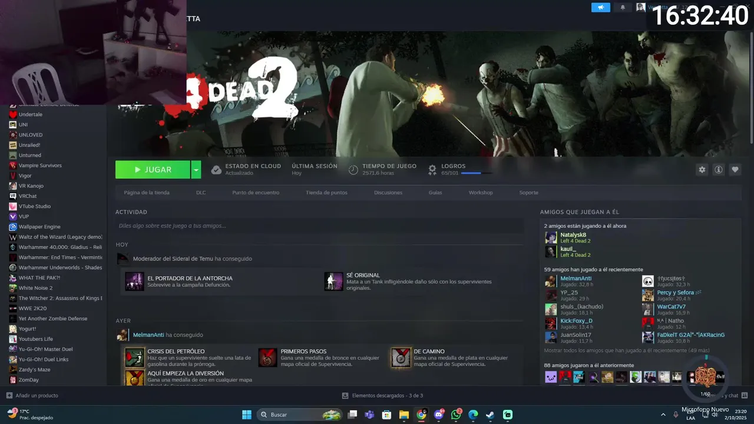Show all friends who played recently link

pyautogui.click(x=627, y=350)
